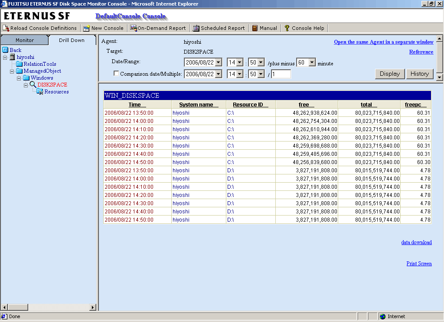Viewport: 444px width, 322px height.
Task: Click the DISKSPACE magnifier icon
Action: coord(33,84)
